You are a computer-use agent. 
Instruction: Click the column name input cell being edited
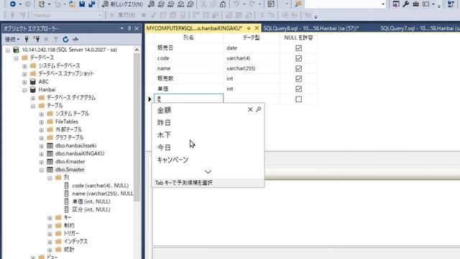coord(188,99)
